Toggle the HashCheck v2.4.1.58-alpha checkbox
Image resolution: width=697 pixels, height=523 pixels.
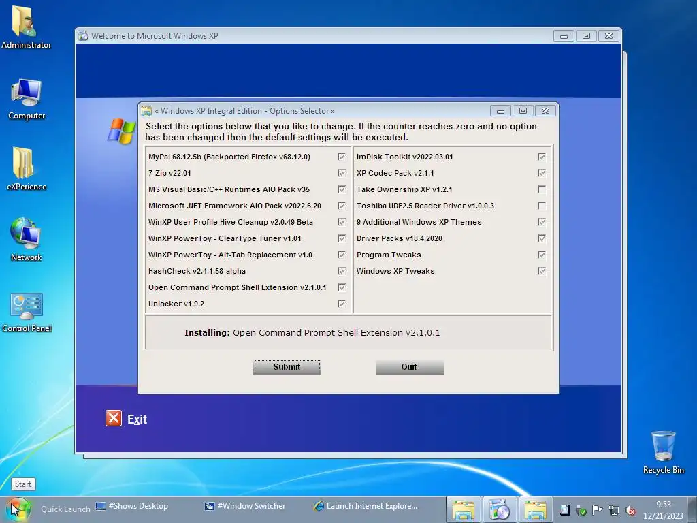pos(342,271)
